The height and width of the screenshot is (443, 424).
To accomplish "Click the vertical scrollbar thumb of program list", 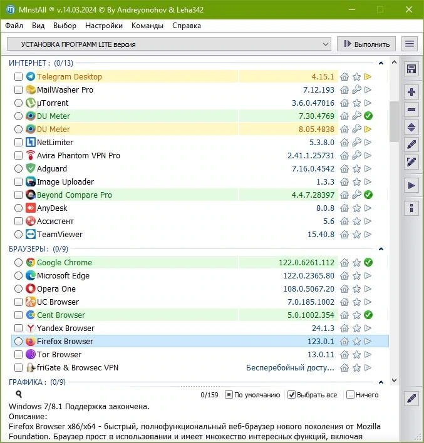I will click(394, 121).
